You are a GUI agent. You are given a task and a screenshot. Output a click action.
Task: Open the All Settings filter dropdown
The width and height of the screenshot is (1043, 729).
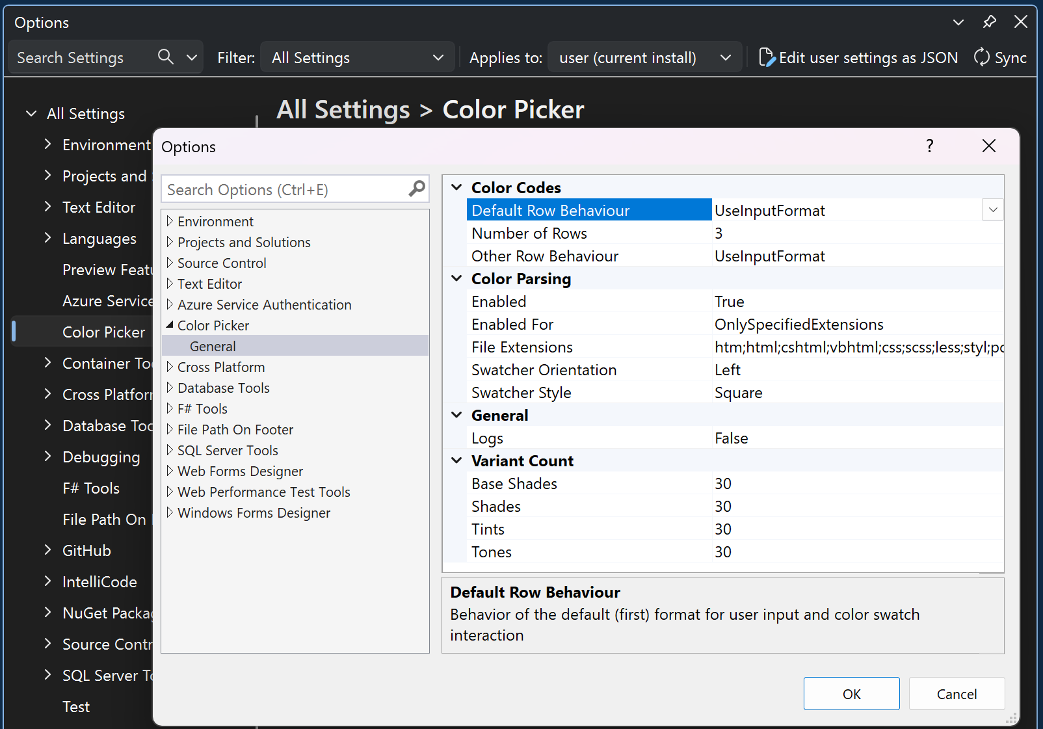358,58
